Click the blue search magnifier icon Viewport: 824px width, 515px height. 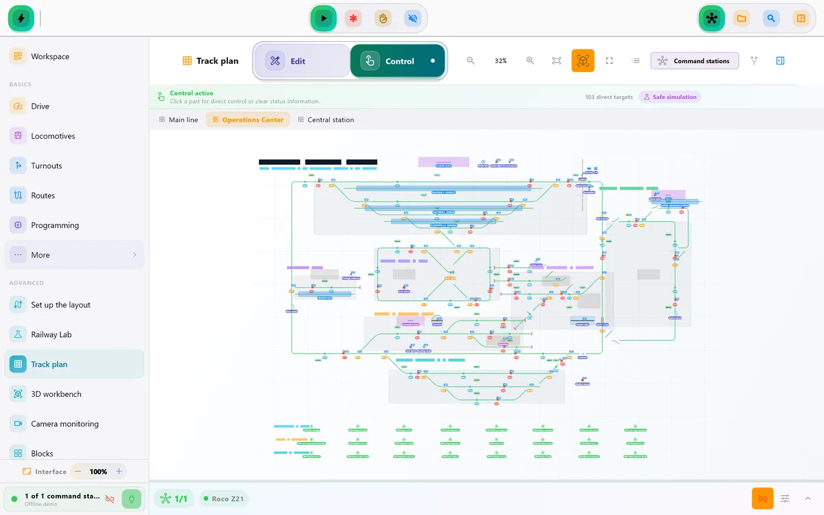coord(771,19)
